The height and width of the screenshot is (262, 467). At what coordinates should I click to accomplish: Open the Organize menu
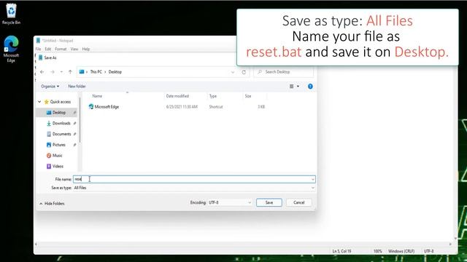[x=50, y=86]
